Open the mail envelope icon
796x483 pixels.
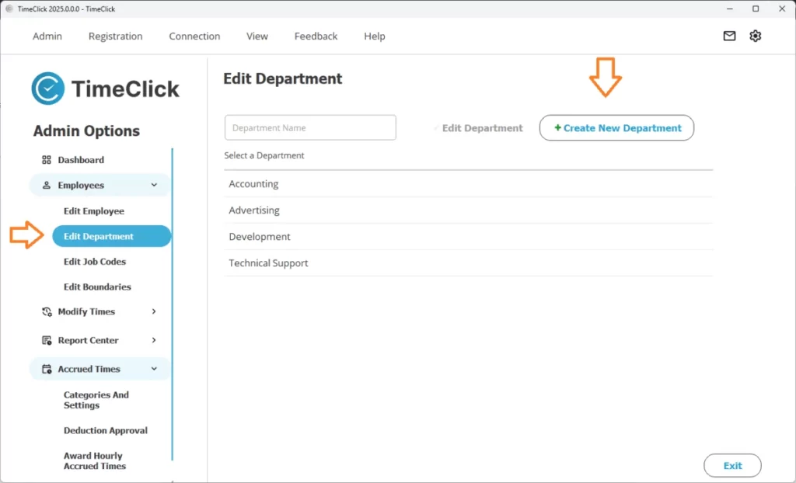(x=729, y=36)
